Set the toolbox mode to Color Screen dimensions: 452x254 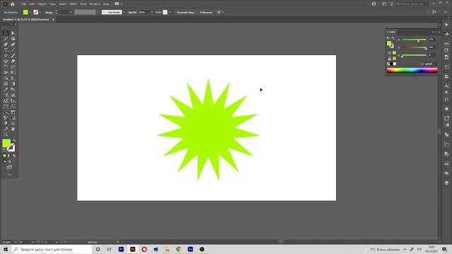tap(5, 155)
